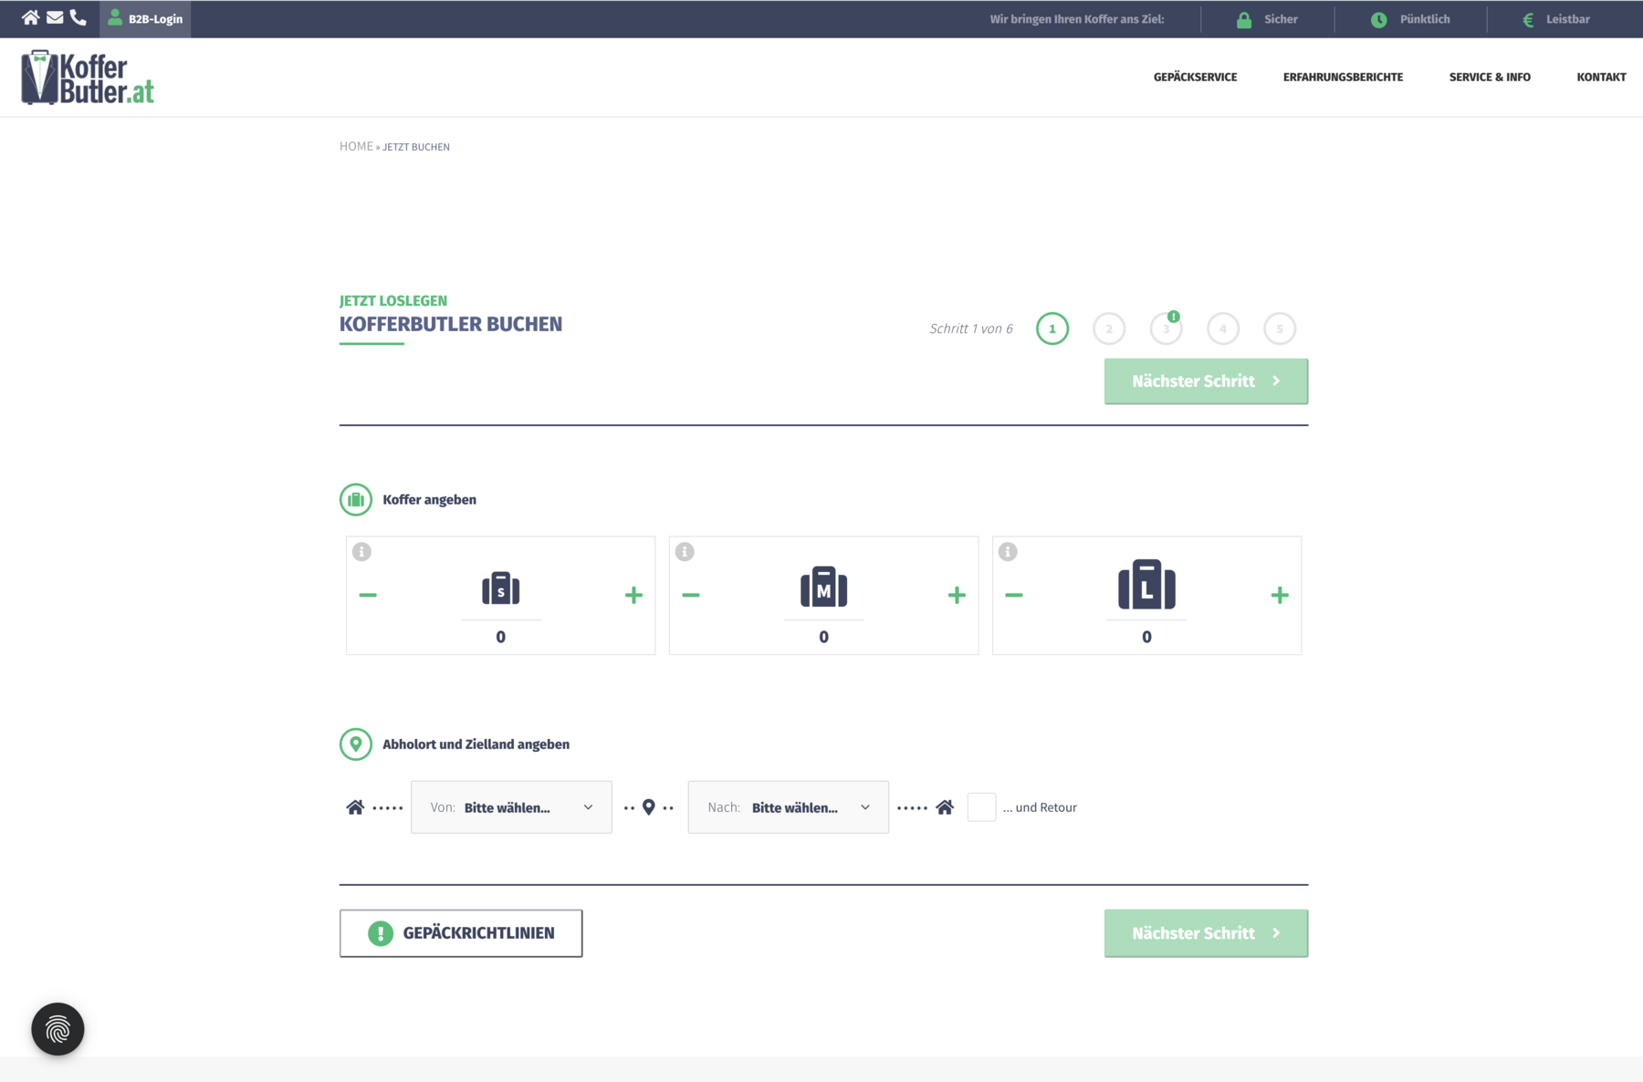
Task: Open the 'Nach' destination dropdown
Action: 788,807
